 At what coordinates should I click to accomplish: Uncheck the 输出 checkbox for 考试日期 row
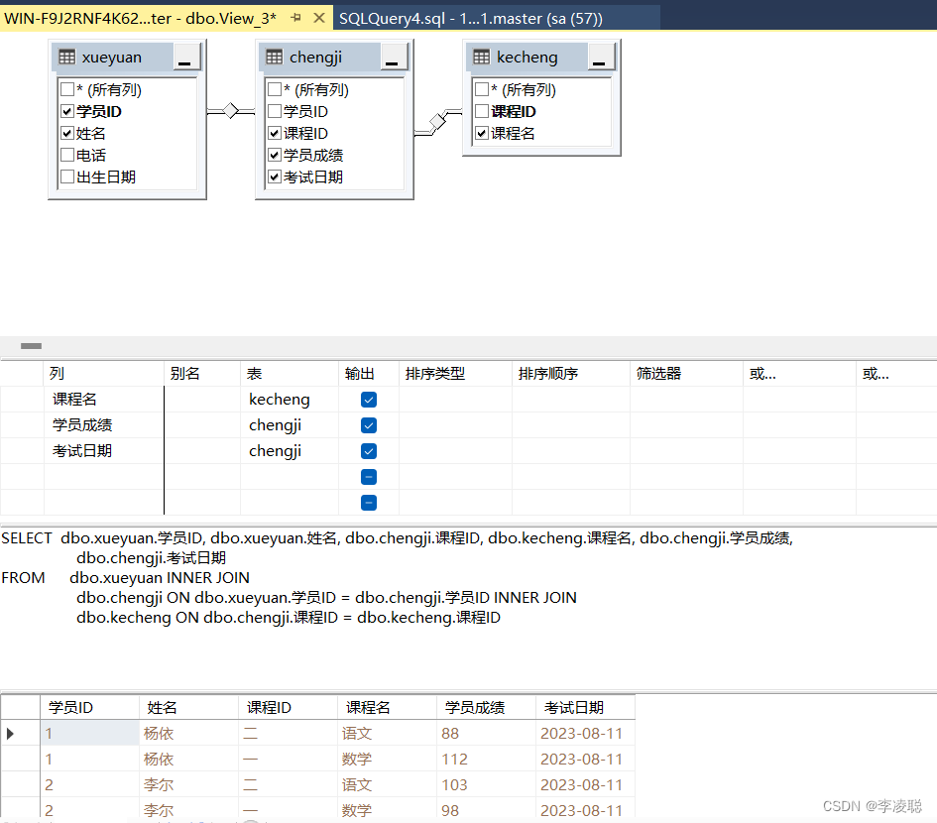coord(368,450)
